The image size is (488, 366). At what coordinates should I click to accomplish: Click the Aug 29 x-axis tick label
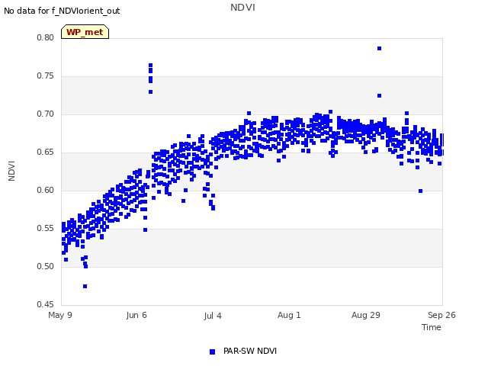tap(366, 315)
